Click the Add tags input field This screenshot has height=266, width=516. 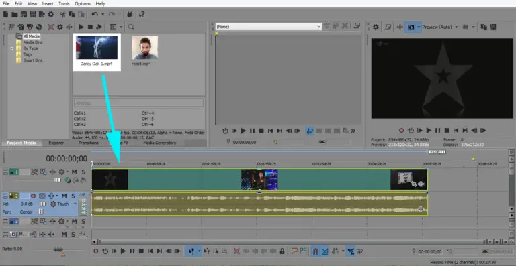tap(138, 103)
